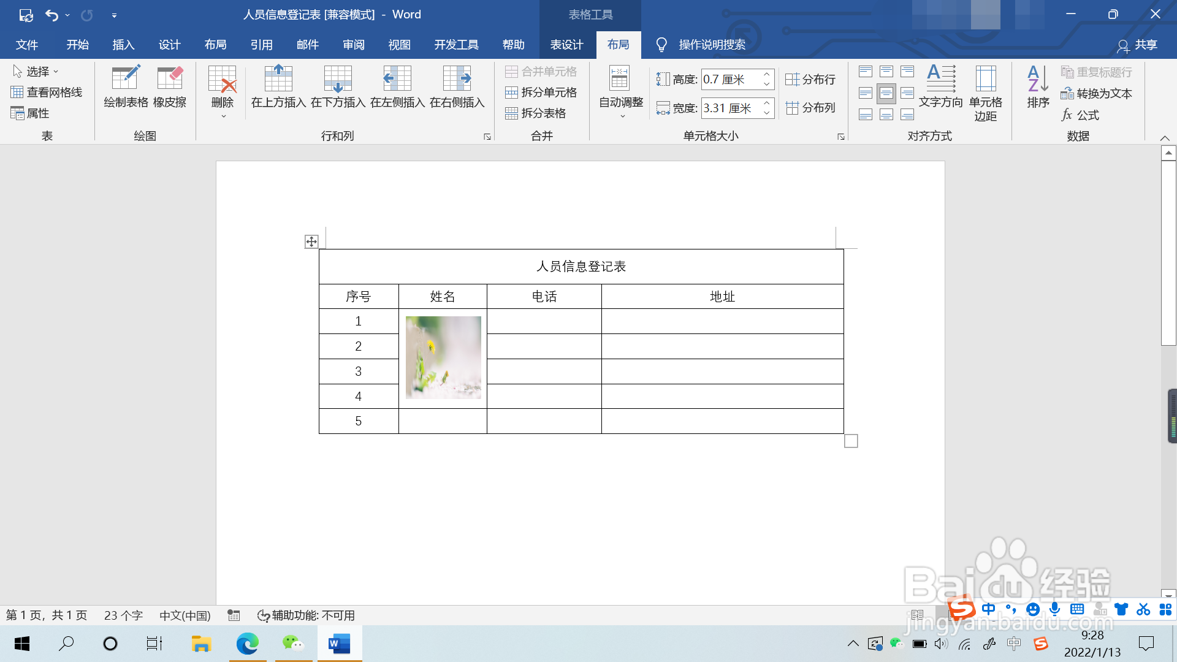
Task: Select the align center alignment toggle
Action: coord(886,93)
